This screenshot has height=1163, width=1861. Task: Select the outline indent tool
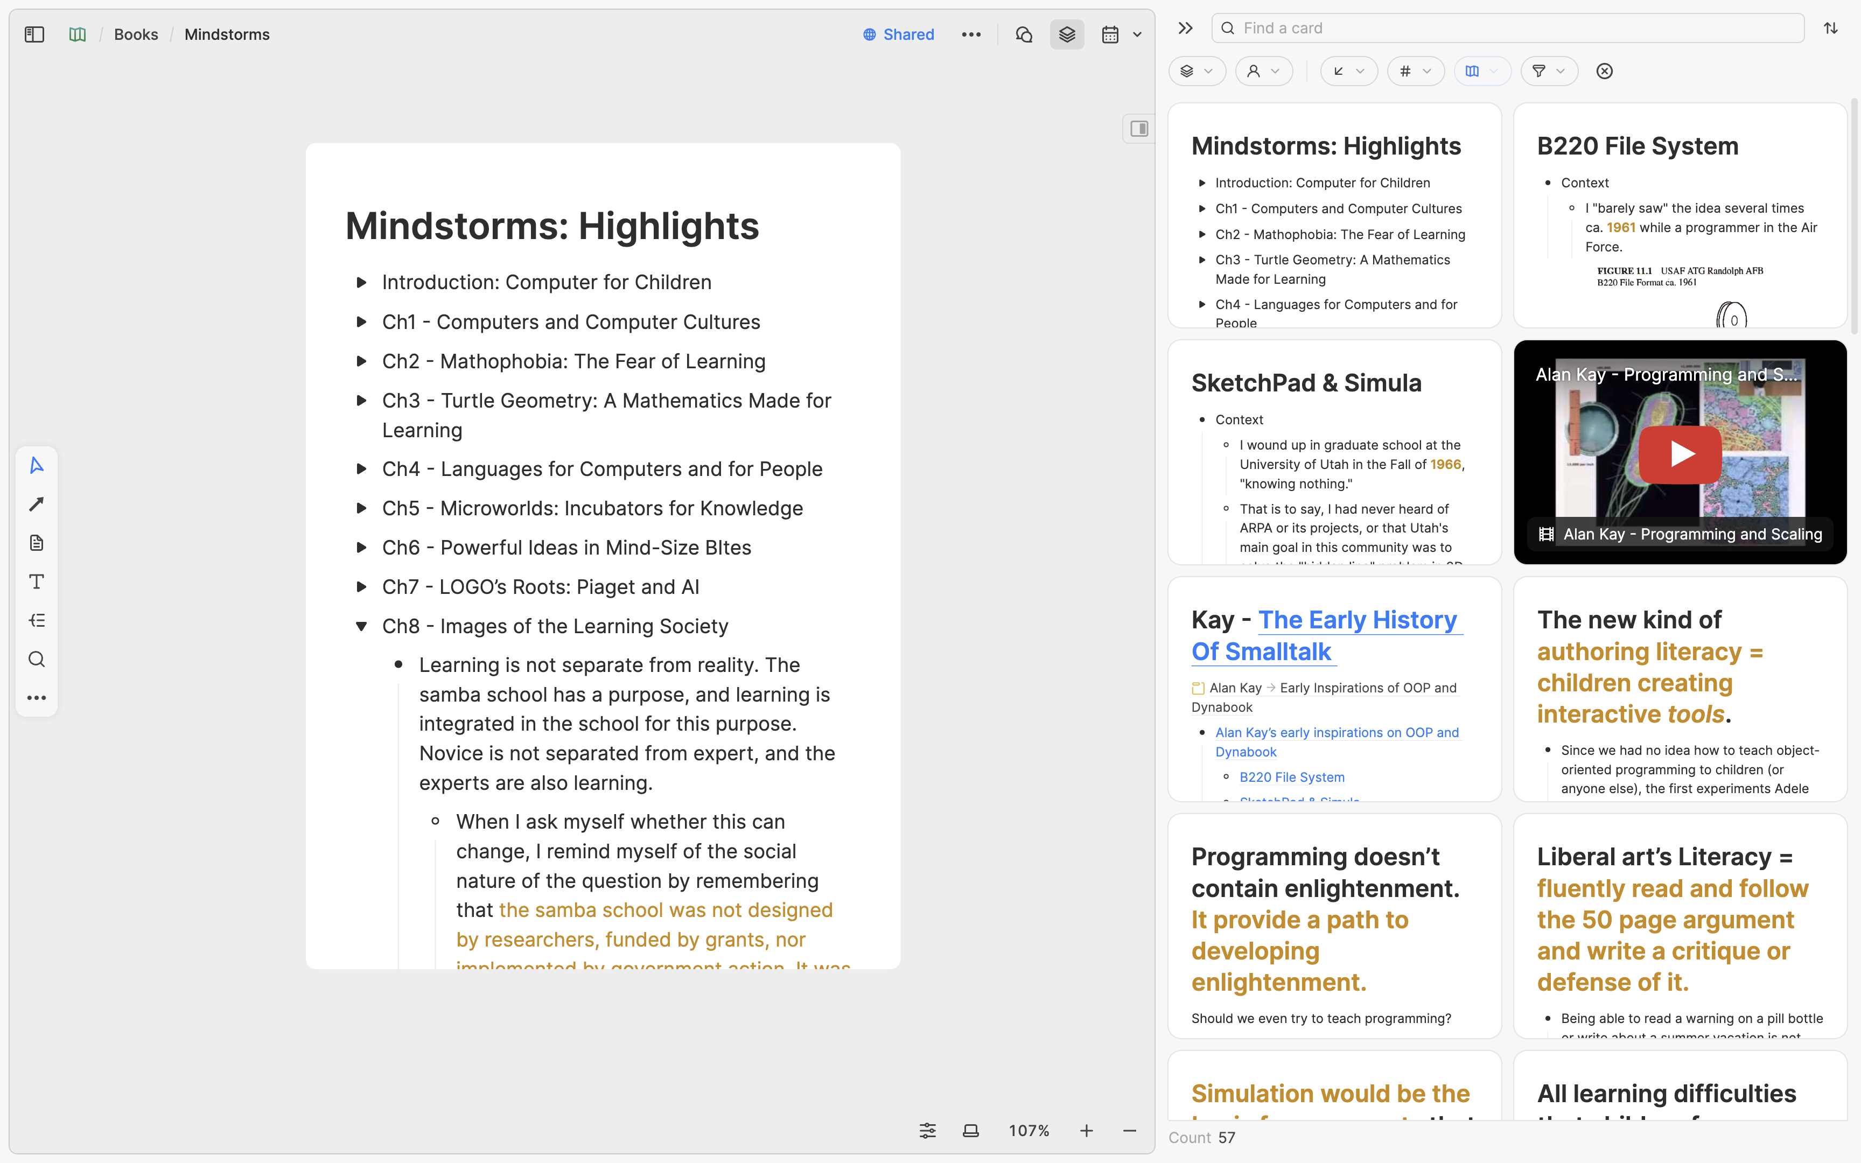tap(36, 621)
